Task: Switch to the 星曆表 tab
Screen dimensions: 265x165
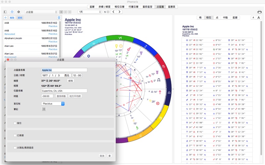Action: [x=172, y=6]
